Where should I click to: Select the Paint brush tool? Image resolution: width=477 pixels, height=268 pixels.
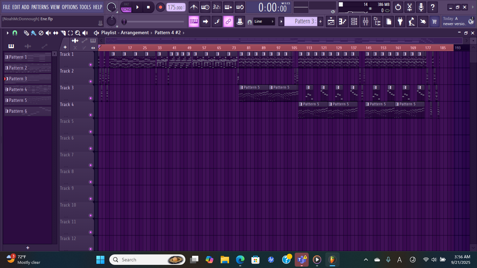coord(34,33)
